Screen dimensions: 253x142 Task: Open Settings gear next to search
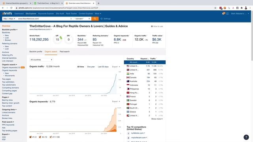coord(106,19)
